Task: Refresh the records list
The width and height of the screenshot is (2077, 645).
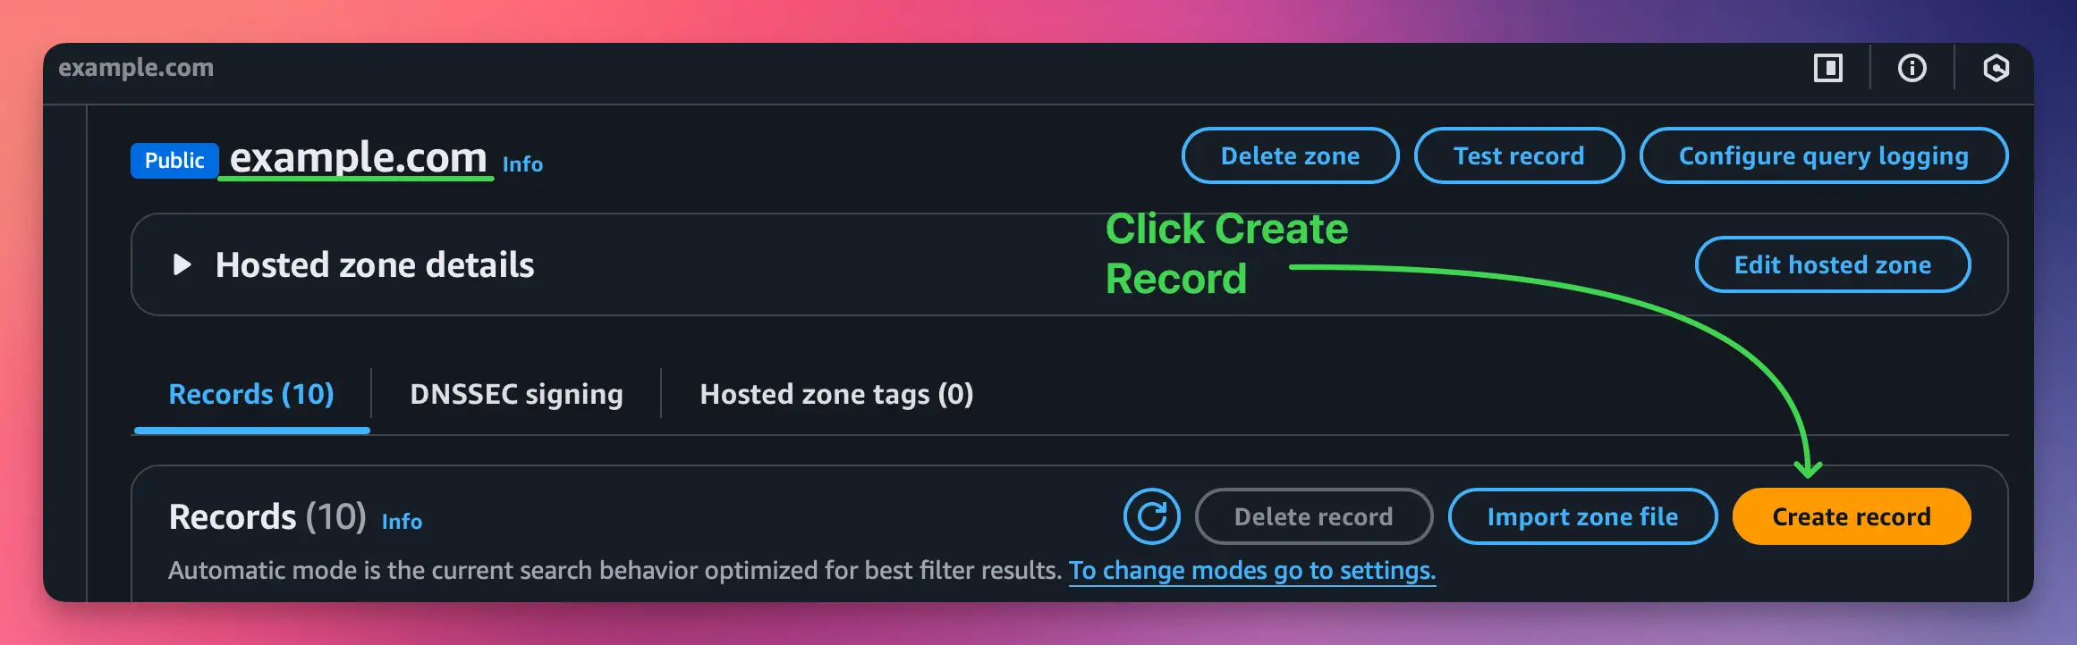Action: pos(1151,516)
